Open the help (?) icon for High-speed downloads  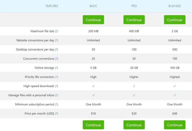pyautogui.click(x=57, y=86)
